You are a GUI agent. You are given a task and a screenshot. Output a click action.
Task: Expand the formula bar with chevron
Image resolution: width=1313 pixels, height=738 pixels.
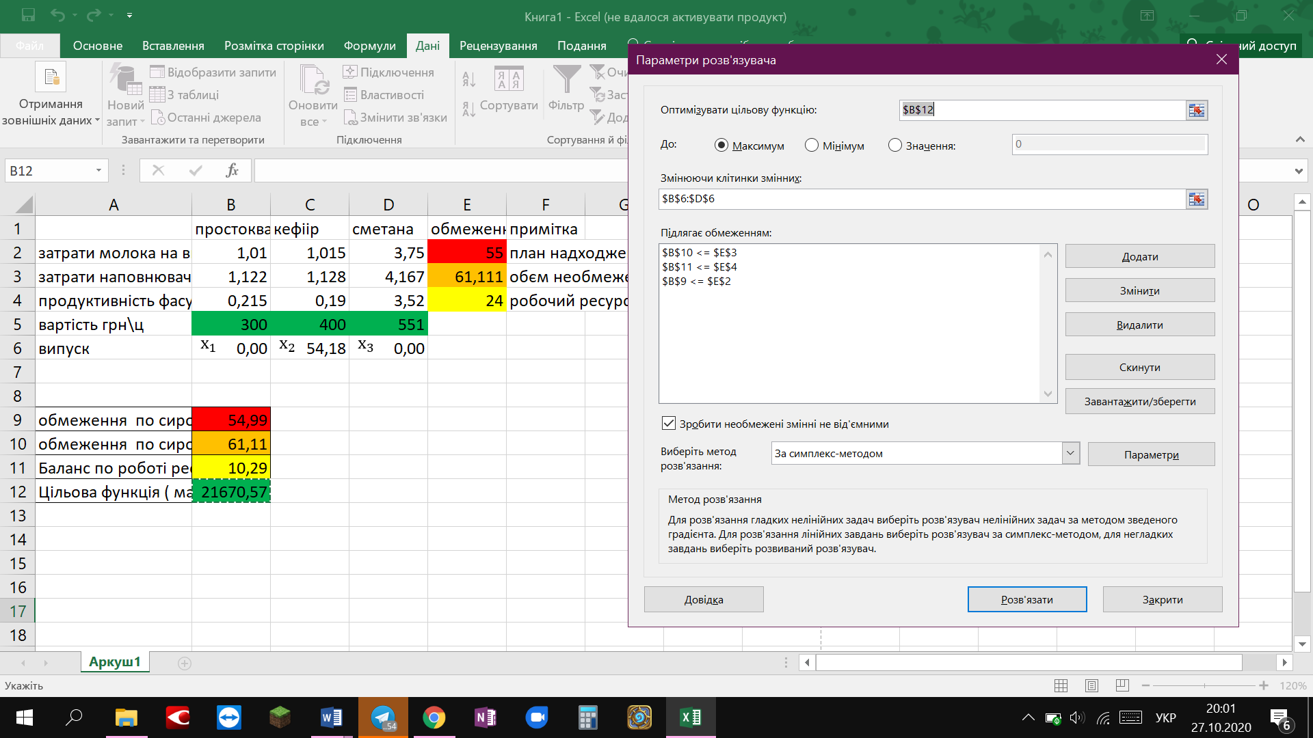pyautogui.click(x=1299, y=171)
